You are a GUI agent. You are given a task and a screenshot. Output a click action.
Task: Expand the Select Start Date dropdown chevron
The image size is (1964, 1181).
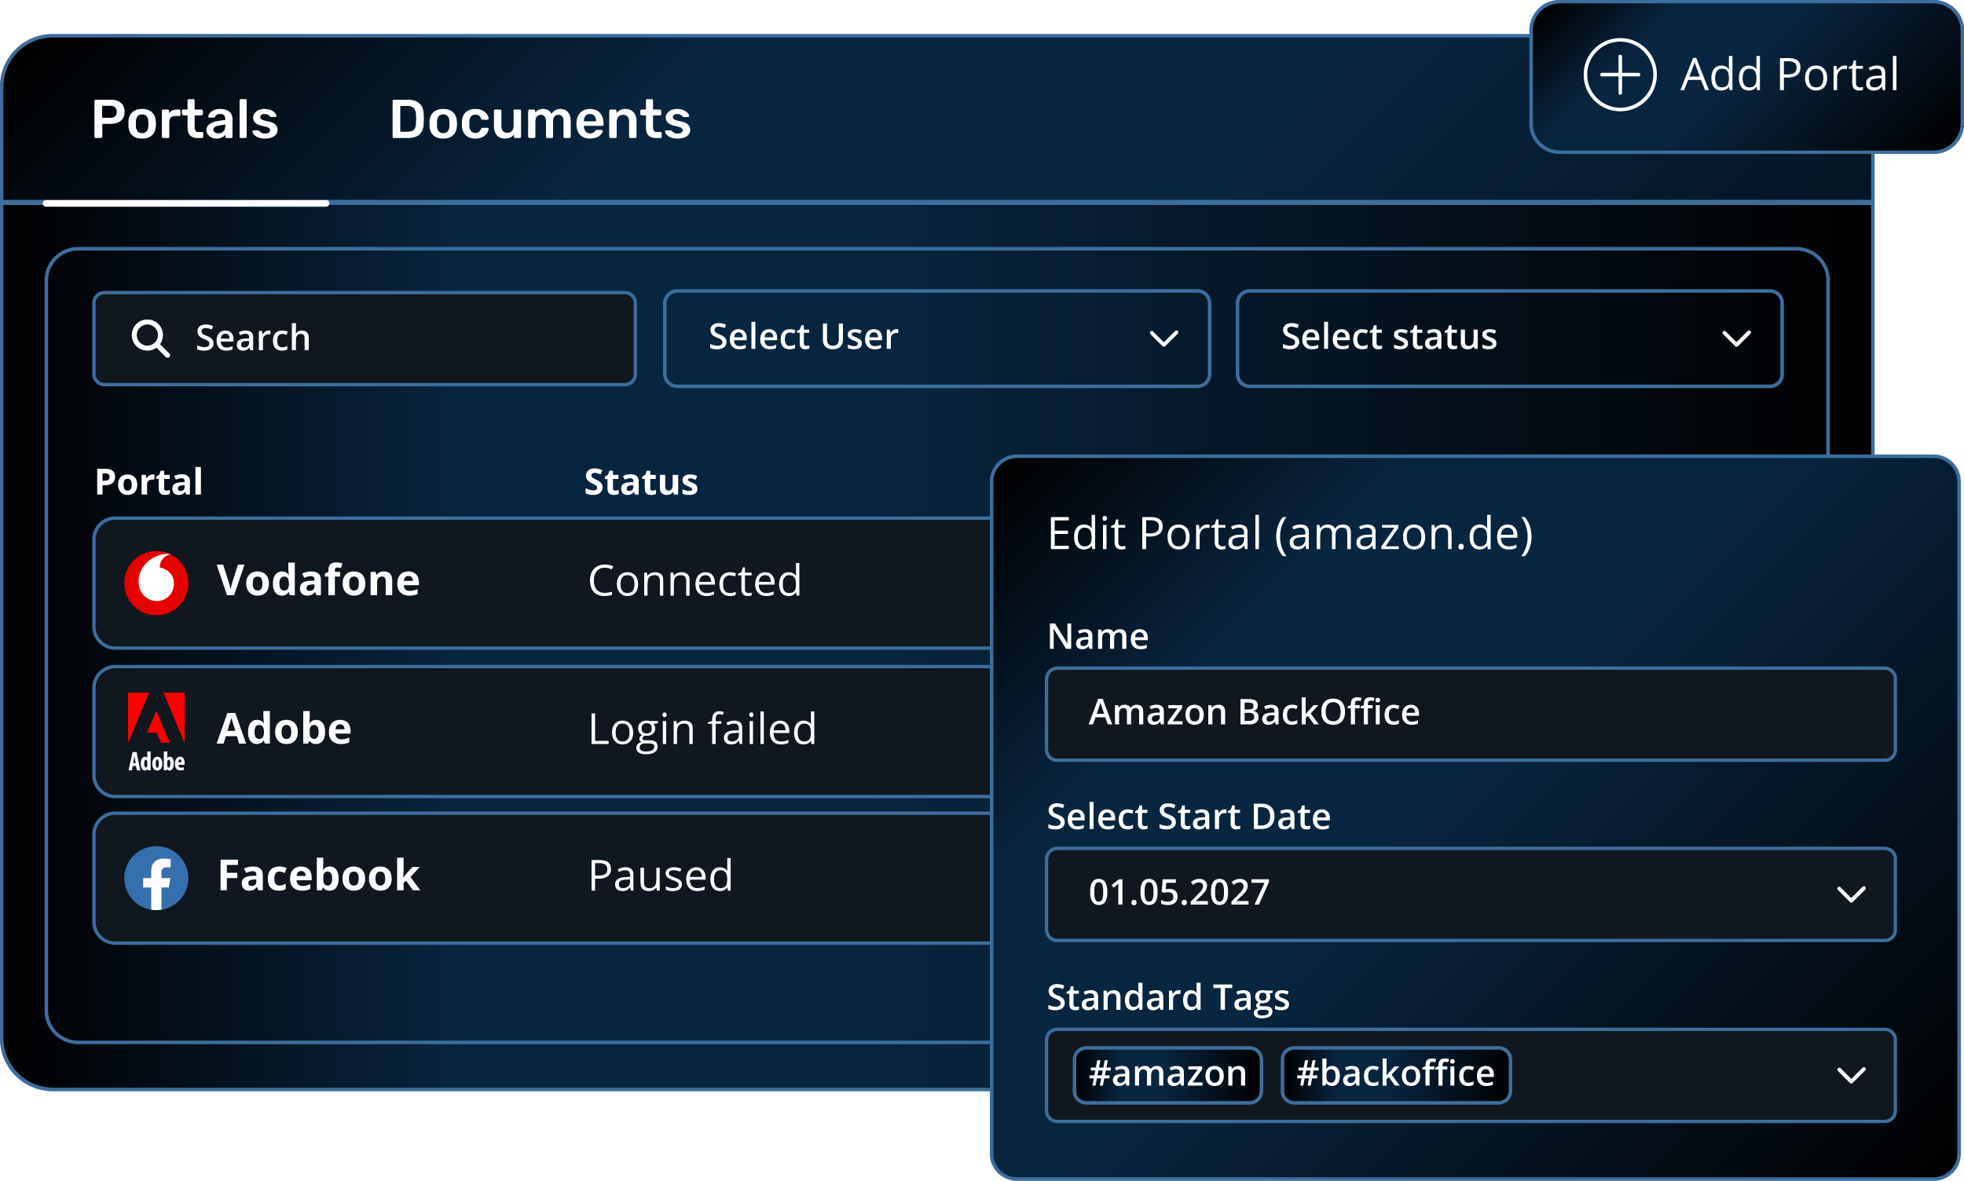(x=1851, y=895)
